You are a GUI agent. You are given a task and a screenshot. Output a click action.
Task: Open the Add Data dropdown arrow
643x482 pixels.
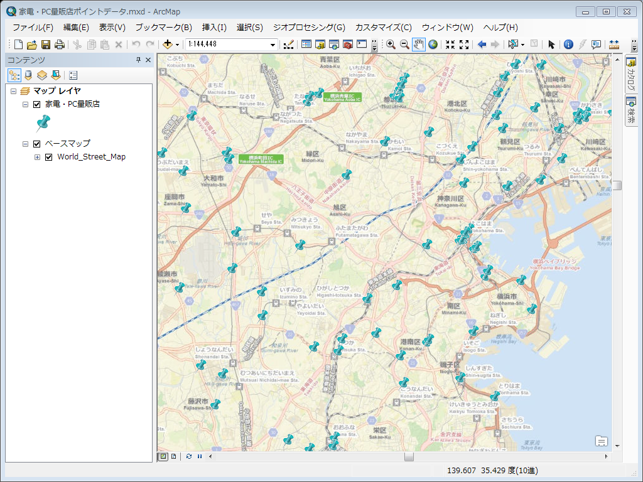click(x=177, y=45)
